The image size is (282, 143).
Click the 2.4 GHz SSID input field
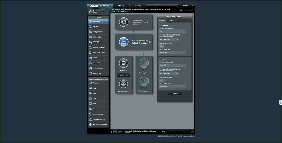point(173,31)
